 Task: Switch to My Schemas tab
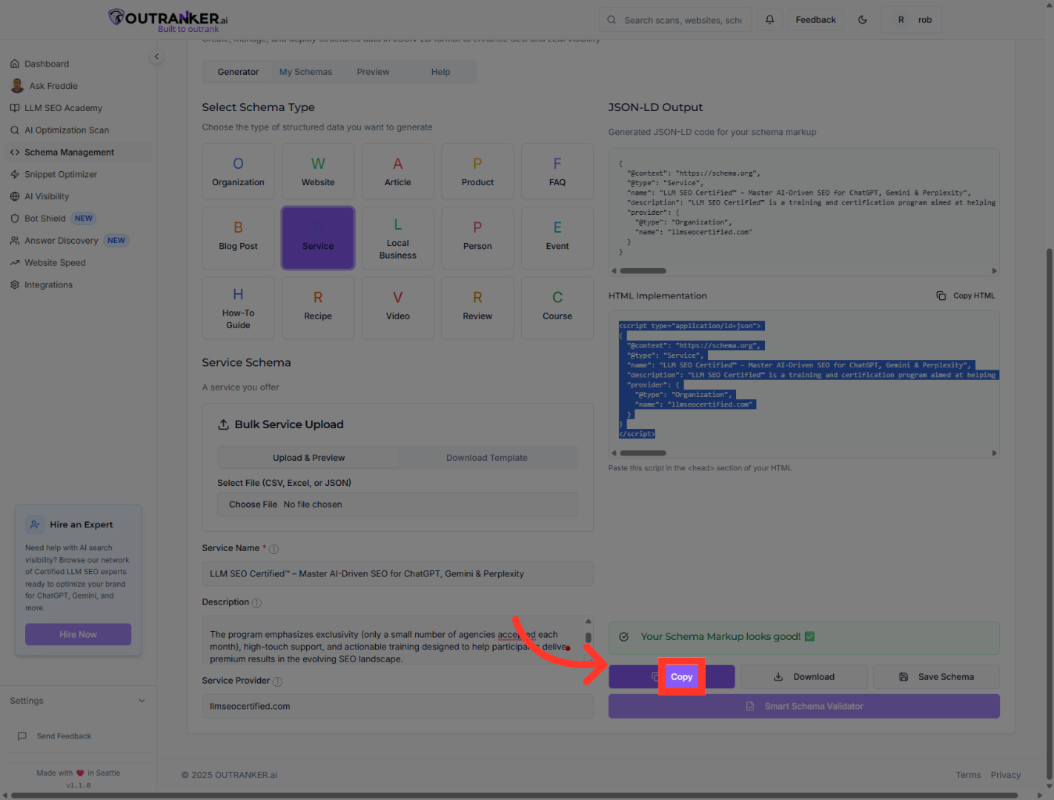[305, 72]
